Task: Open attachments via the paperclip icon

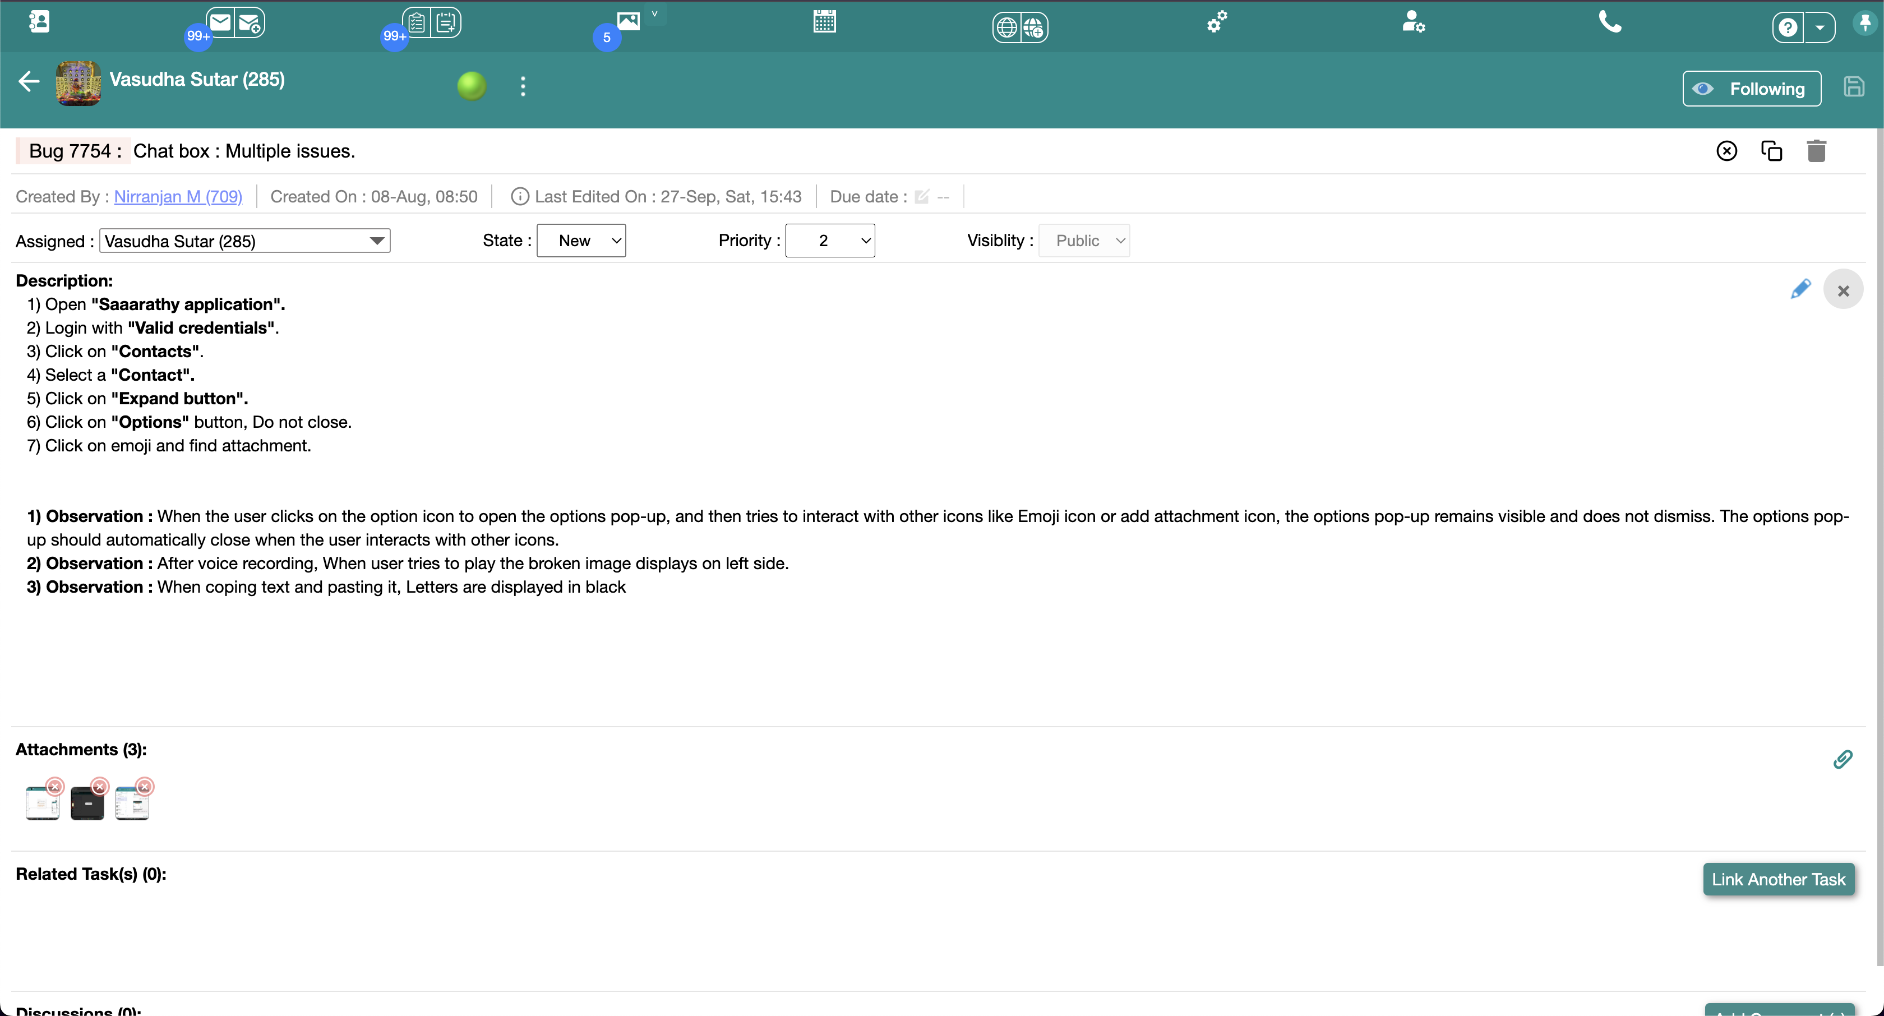Action: coord(1843,759)
